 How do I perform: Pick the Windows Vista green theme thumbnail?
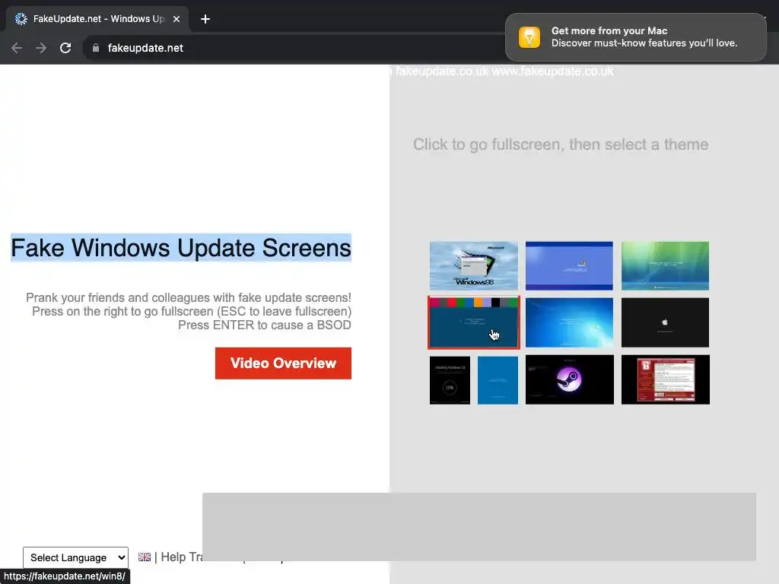point(665,265)
